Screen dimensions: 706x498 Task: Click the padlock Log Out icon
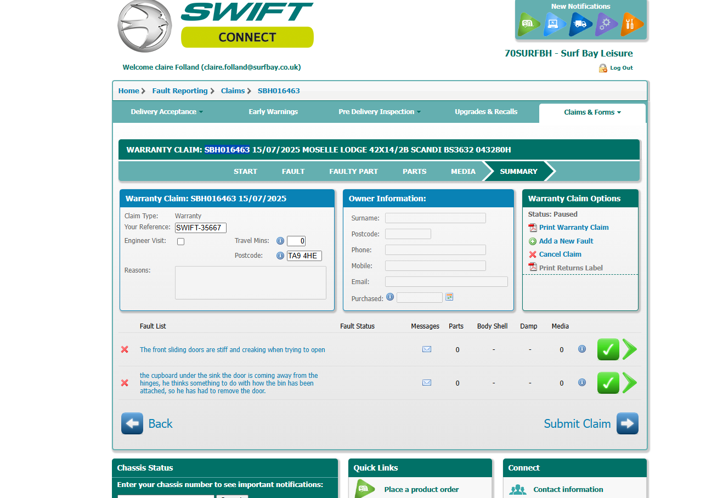click(603, 68)
